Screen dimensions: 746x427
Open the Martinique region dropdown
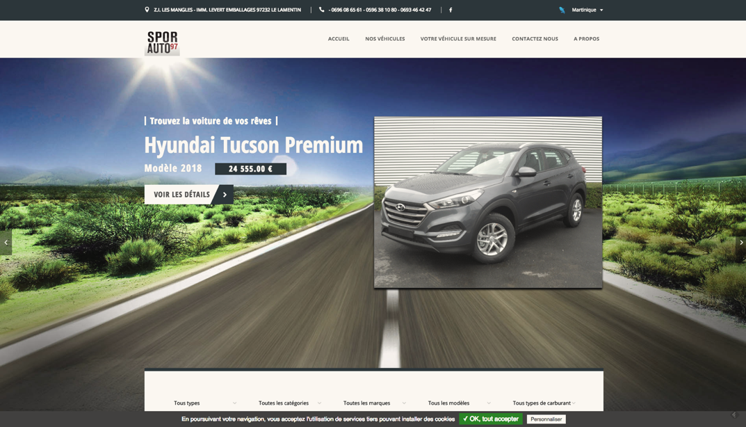click(x=587, y=10)
